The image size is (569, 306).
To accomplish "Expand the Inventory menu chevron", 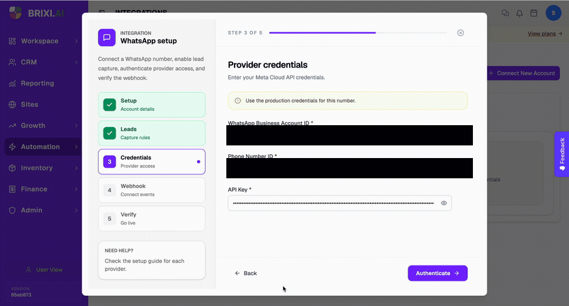I will coord(76,168).
